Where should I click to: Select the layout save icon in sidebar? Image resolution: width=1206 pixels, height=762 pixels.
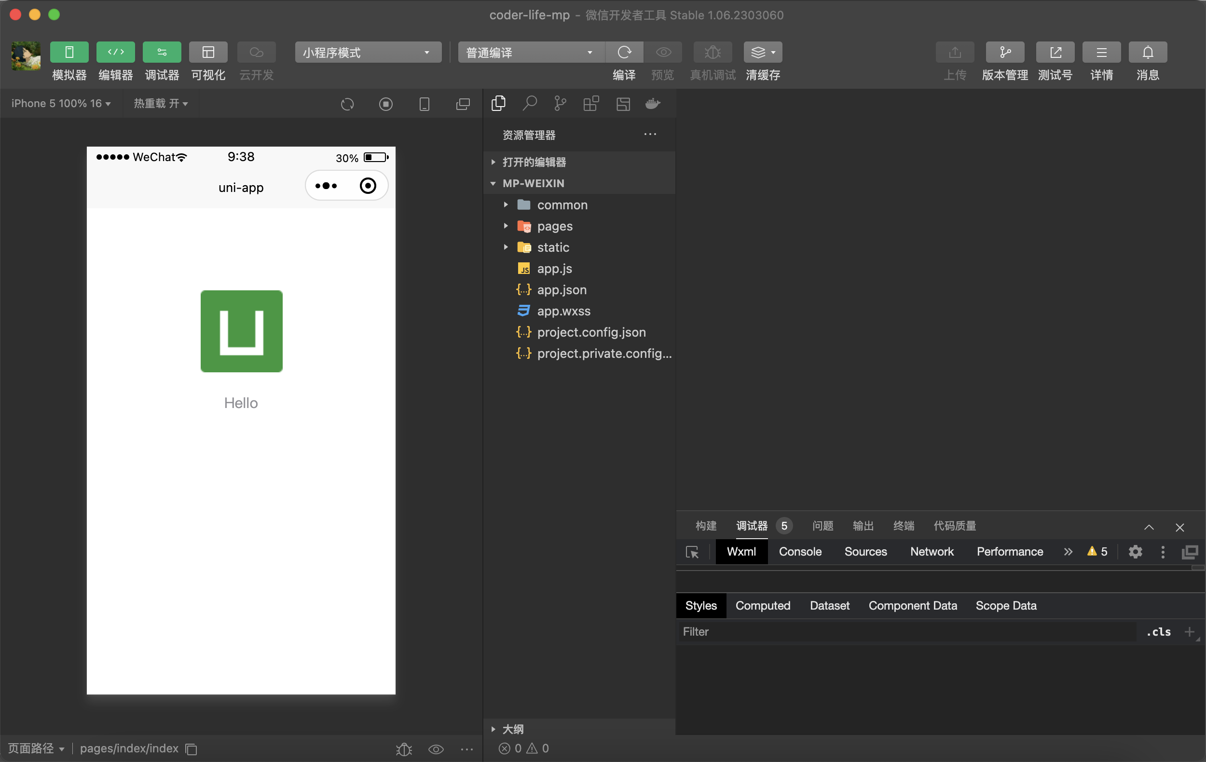(622, 104)
